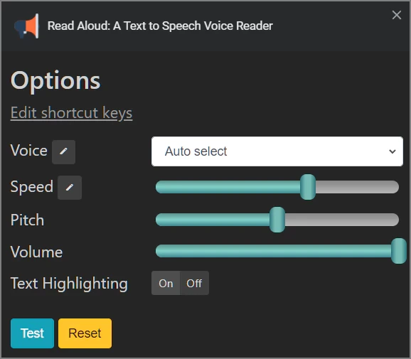411x359 pixels.
Task: Click the Voice pencil edit icon
Action: pos(64,152)
